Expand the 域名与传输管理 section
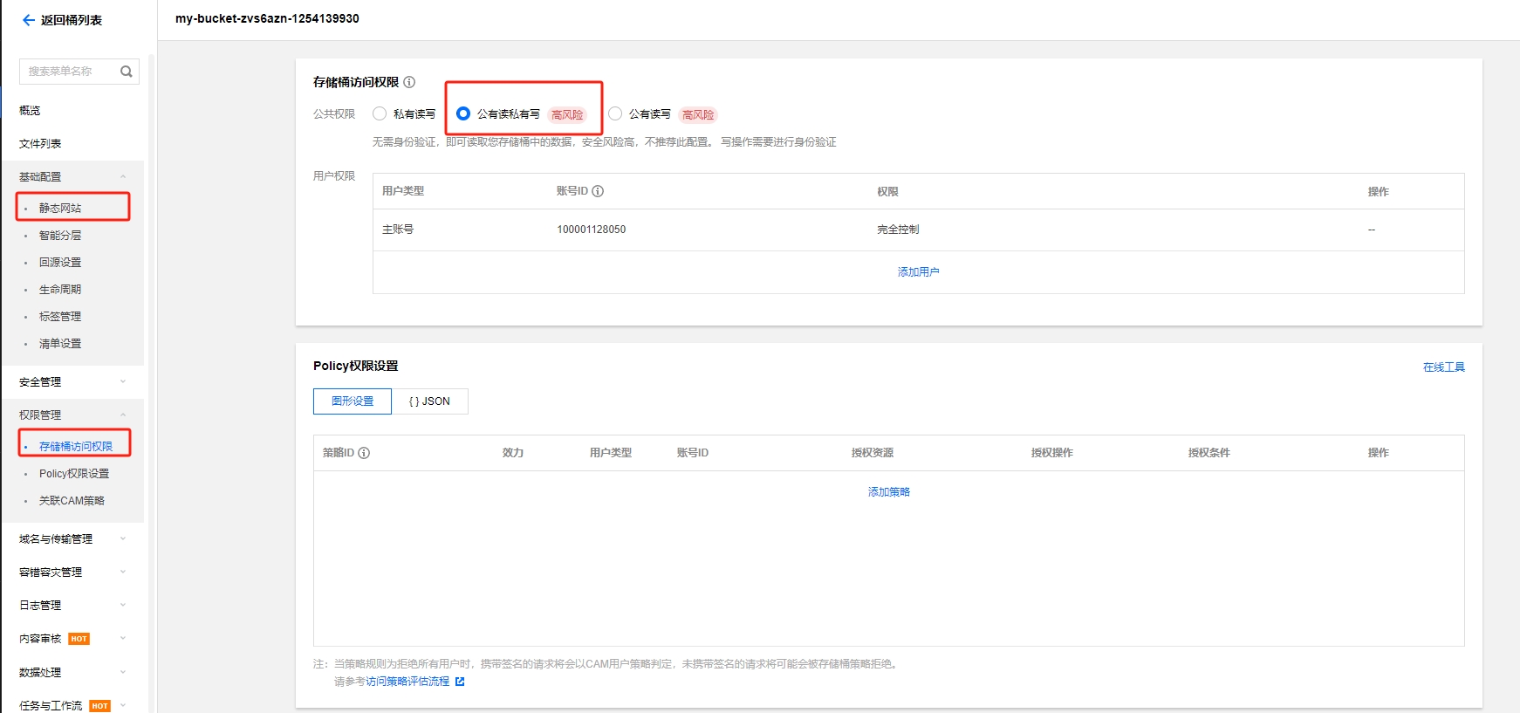The image size is (1520, 713). (x=123, y=538)
